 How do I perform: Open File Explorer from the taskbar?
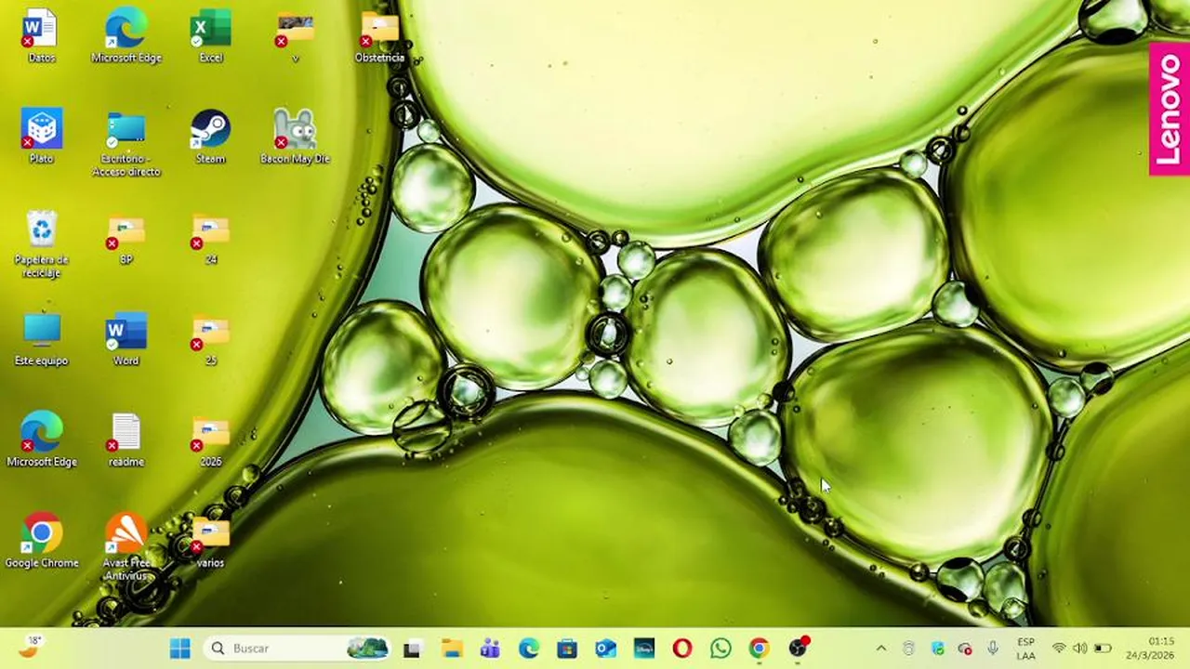[x=451, y=648]
